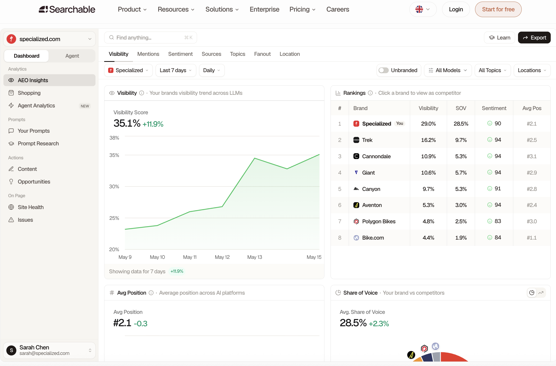Click the Issues warning triangle icon
The image size is (556, 366).
[11, 220]
